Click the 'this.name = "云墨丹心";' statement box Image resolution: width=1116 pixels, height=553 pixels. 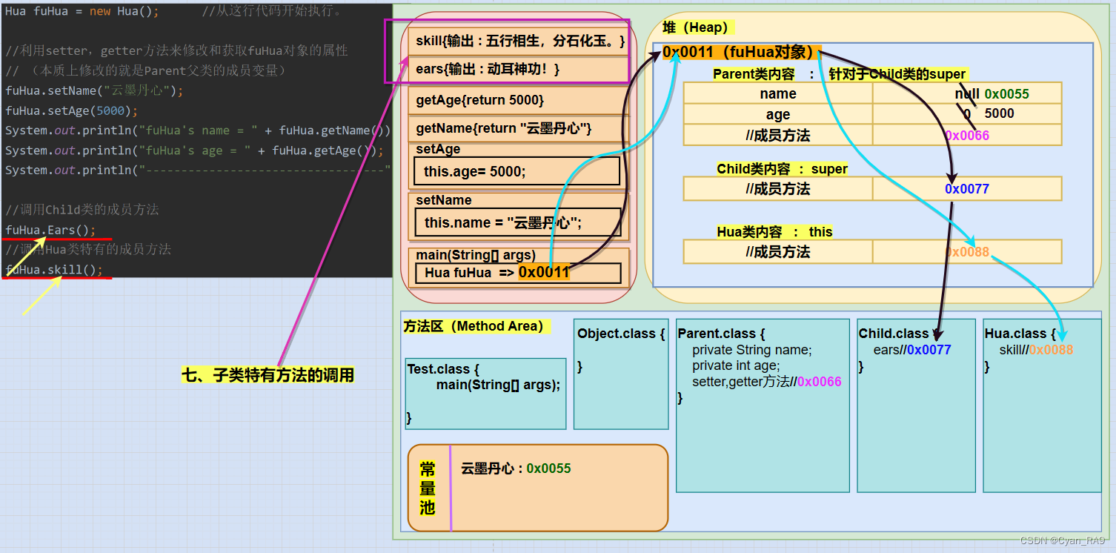(517, 222)
